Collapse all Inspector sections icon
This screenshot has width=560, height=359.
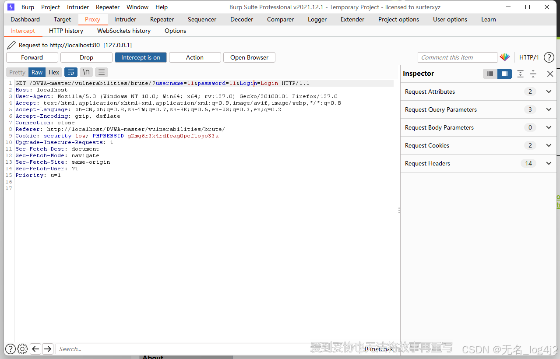tap(533, 74)
